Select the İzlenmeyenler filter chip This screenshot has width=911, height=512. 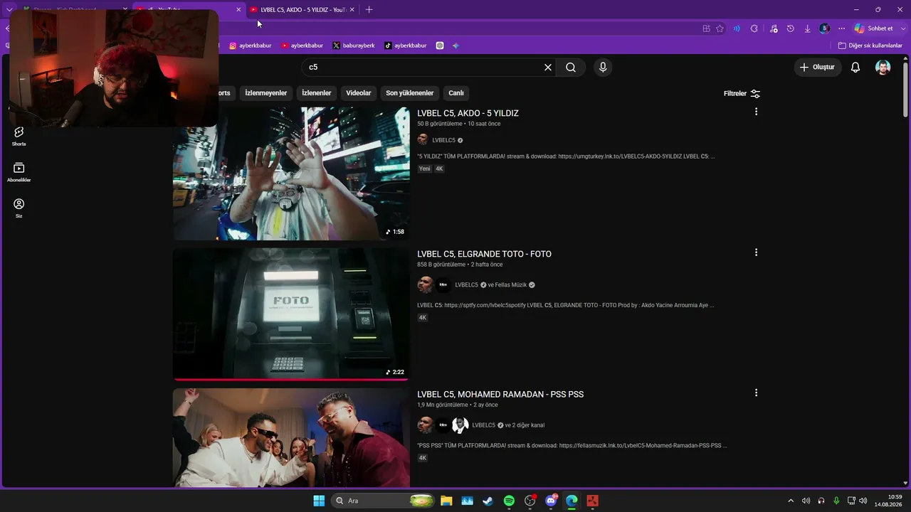coord(266,93)
